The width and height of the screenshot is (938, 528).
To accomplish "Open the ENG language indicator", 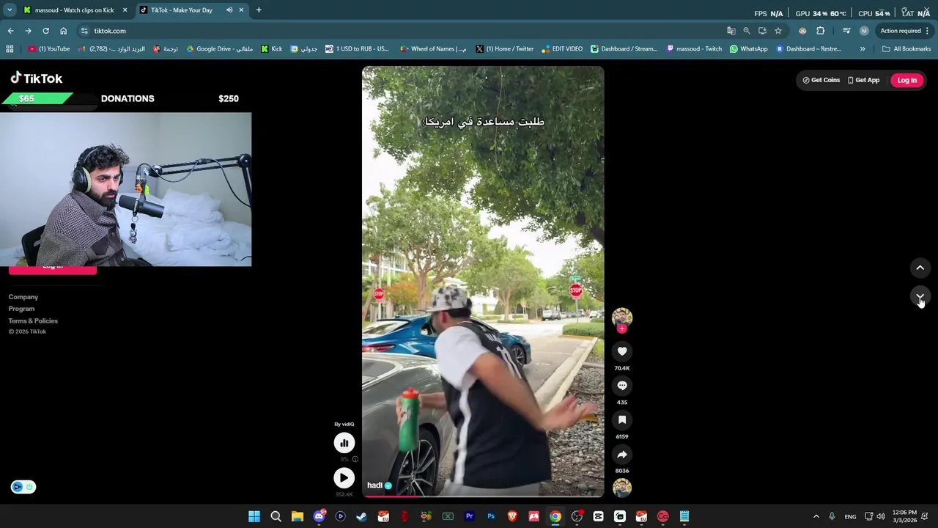I will pyautogui.click(x=850, y=516).
